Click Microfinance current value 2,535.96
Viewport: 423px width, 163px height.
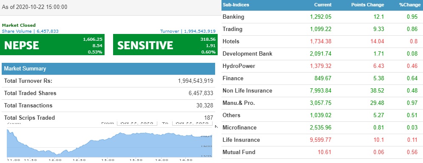321,127
